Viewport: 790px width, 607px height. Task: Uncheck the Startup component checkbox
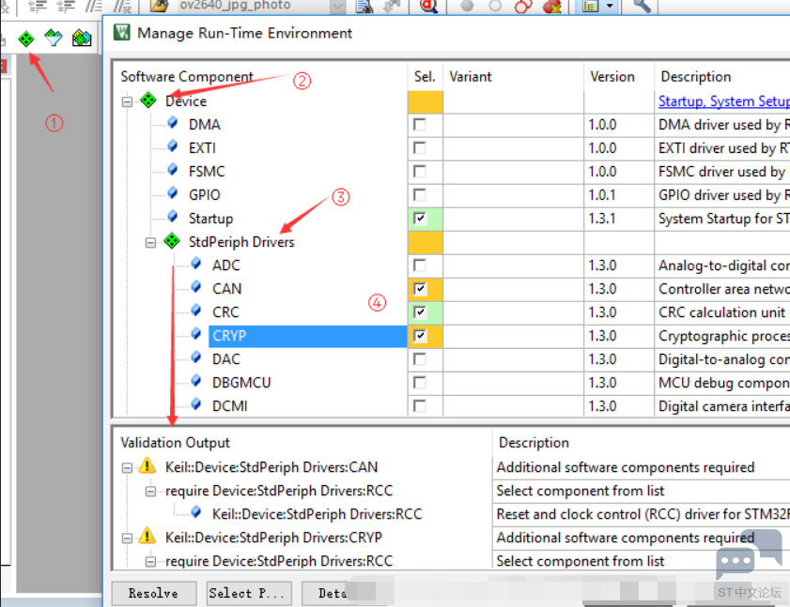[x=419, y=219]
